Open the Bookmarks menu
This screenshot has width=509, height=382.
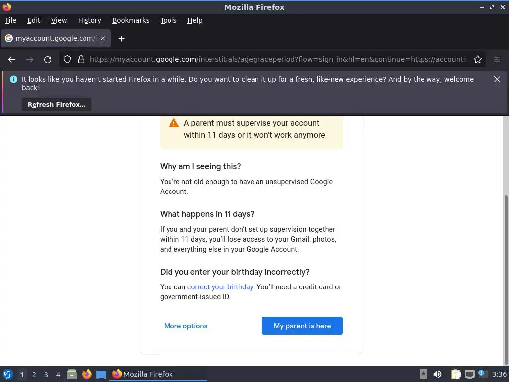131,20
